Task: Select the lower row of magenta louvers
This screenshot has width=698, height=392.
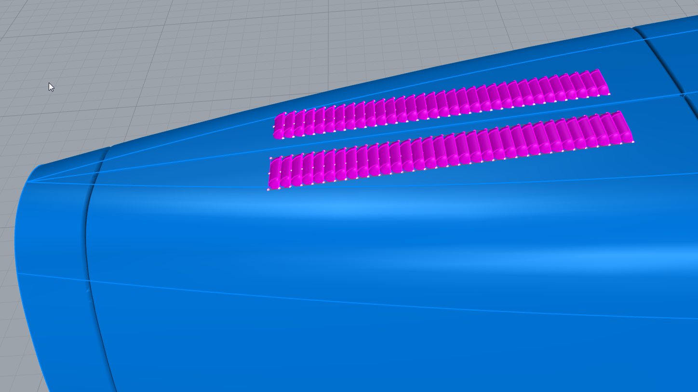Action: coord(451,150)
